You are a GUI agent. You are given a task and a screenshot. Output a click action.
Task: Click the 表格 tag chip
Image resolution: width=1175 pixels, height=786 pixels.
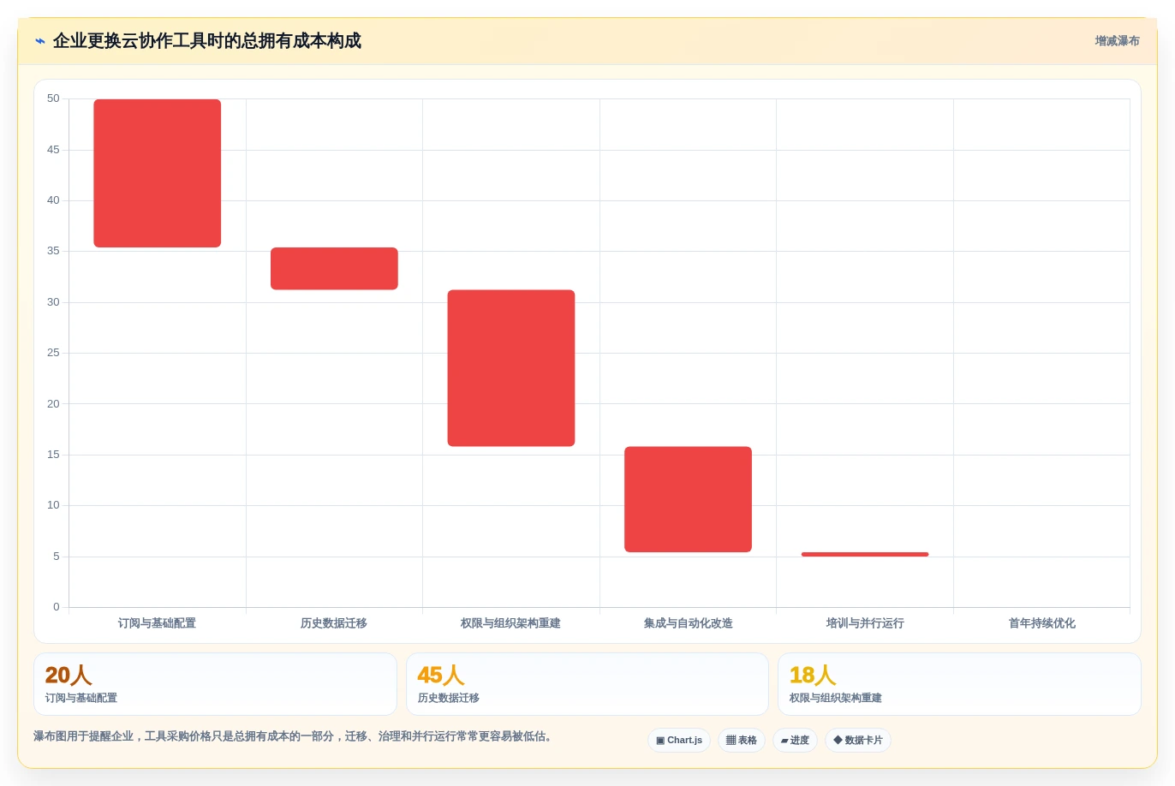(x=742, y=741)
